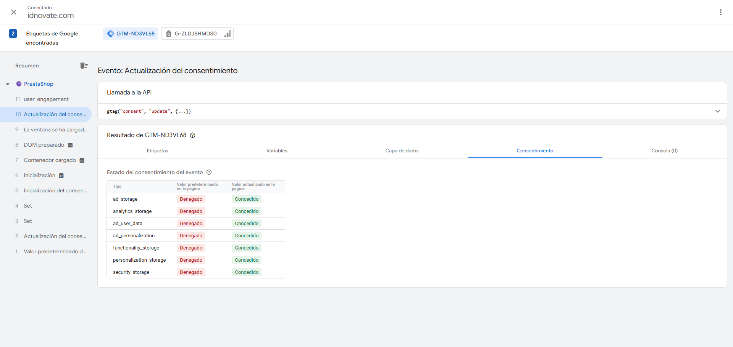Click the code icon beside Contenedor cargado

coord(82,160)
